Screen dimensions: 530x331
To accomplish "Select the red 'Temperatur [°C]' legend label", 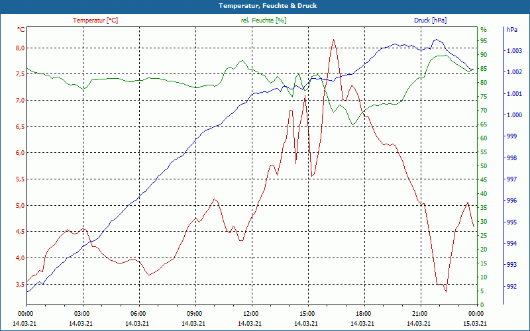I will 95,21.
